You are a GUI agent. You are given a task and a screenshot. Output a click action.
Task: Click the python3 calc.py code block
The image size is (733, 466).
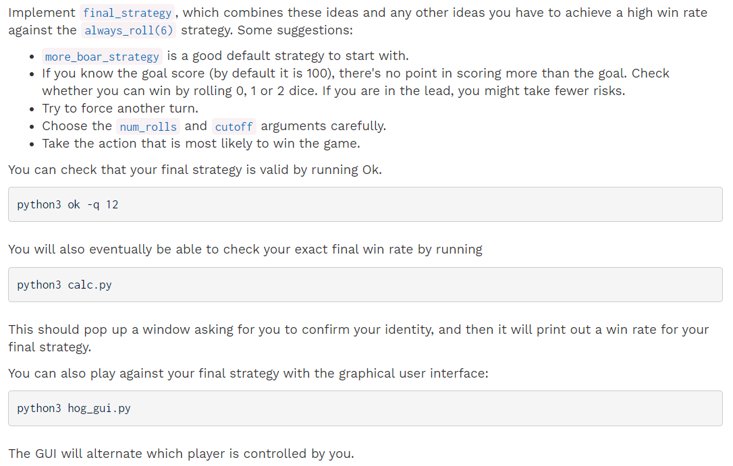click(x=365, y=285)
